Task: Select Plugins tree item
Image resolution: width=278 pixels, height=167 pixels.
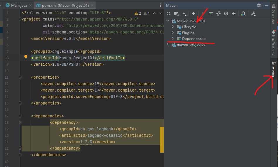Action: pos(188,33)
